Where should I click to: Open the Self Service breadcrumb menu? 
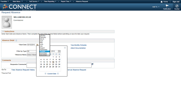coord(34,1)
